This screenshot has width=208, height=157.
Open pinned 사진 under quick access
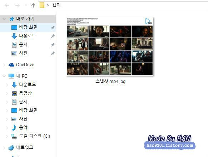tap(23, 53)
